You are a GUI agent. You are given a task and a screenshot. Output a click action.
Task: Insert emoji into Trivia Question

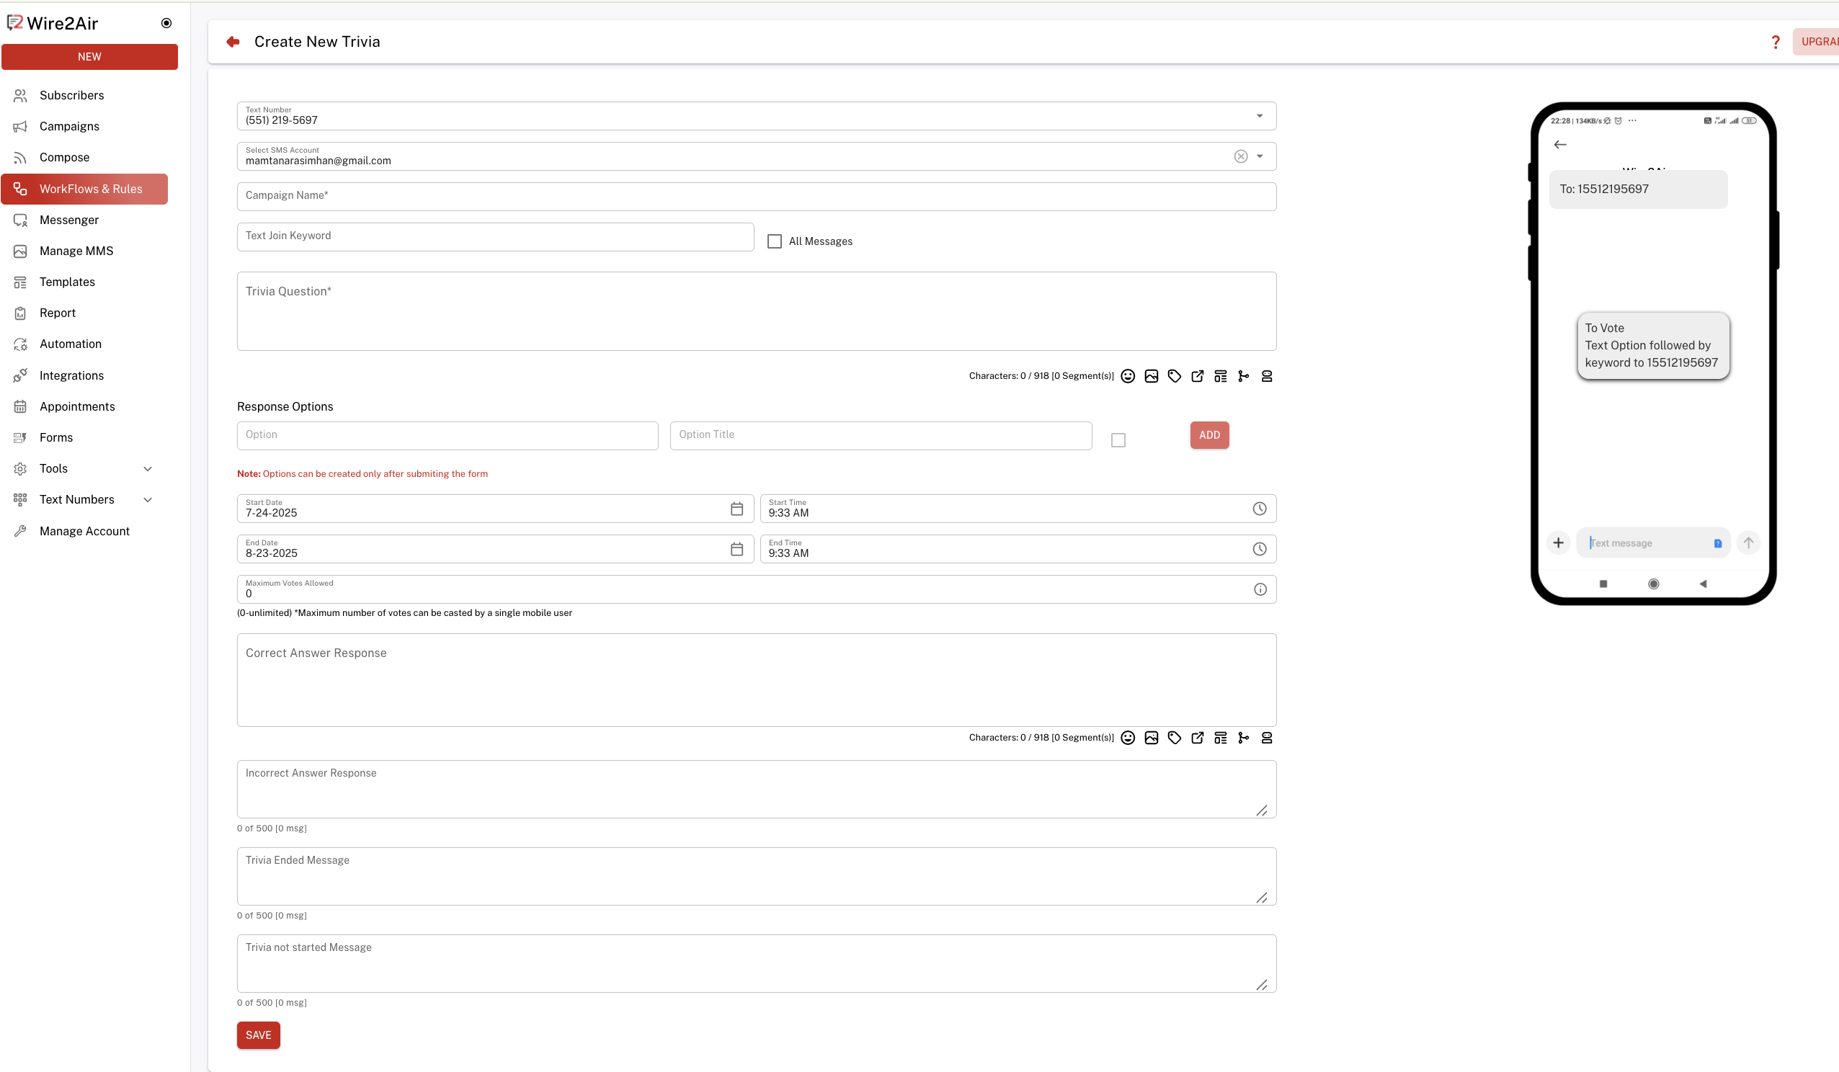1128,376
